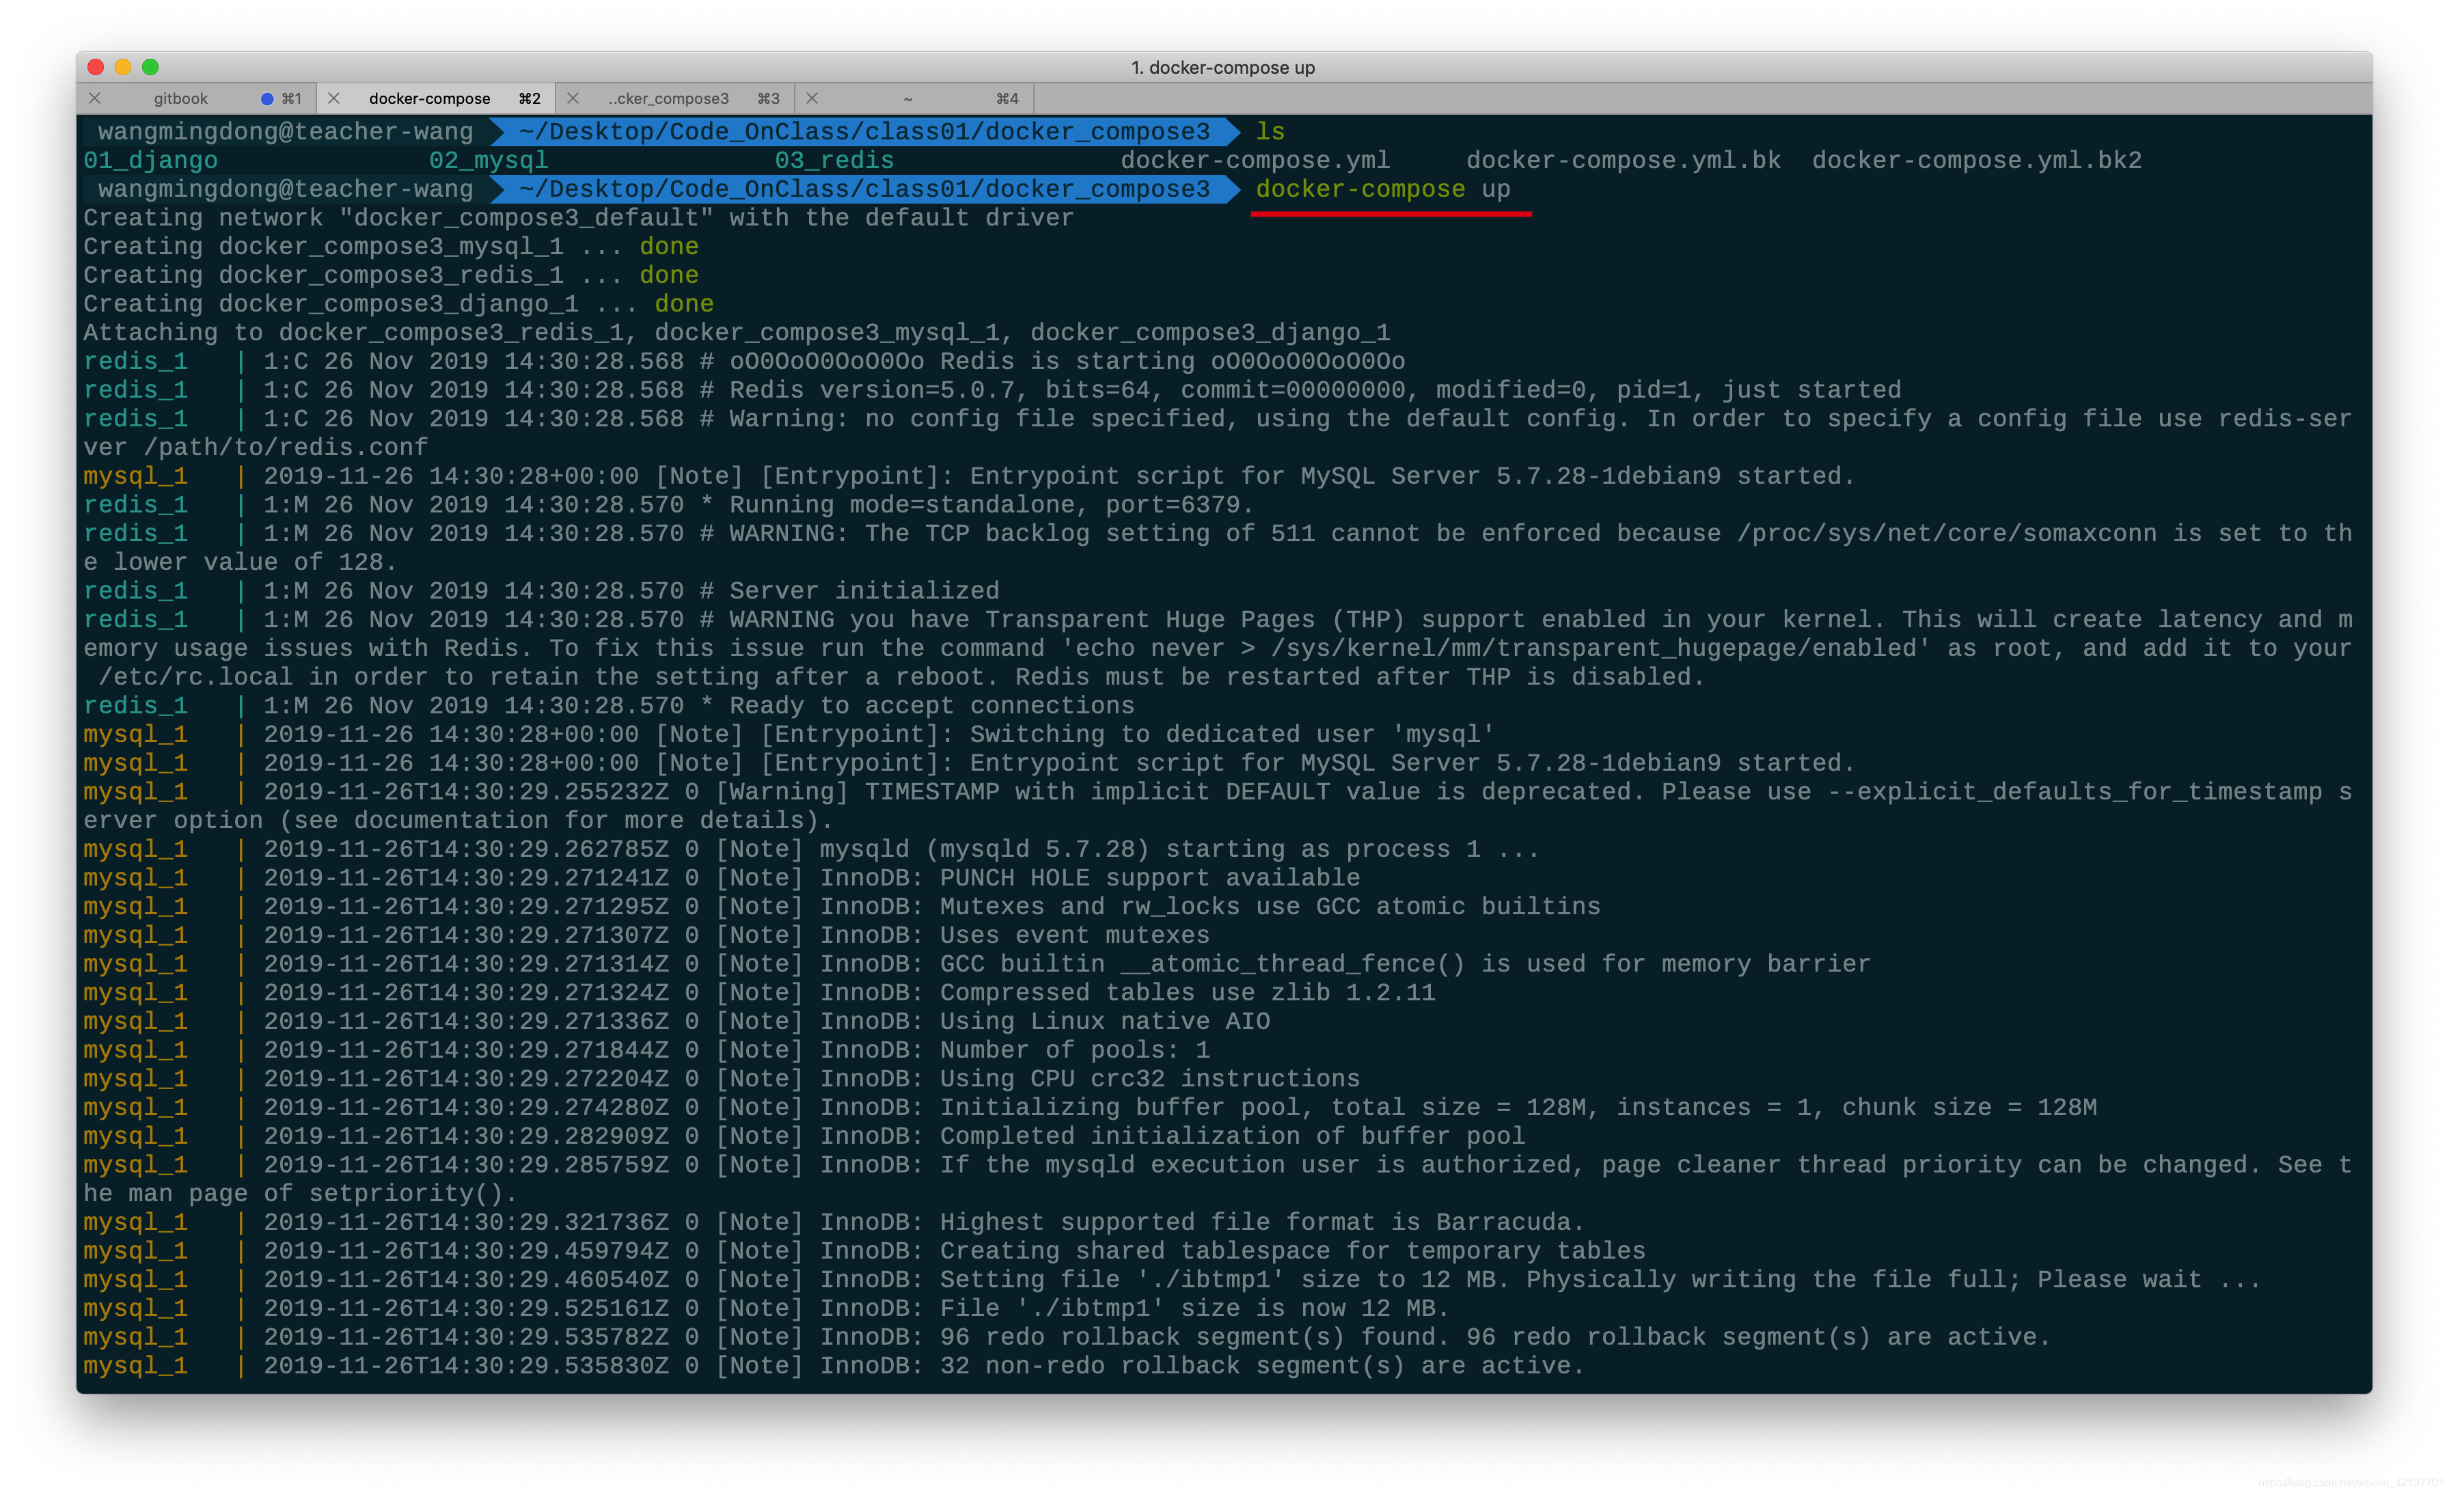Click the 'ls' command in first prompt
This screenshot has width=2449, height=1495.
(1270, 131)
